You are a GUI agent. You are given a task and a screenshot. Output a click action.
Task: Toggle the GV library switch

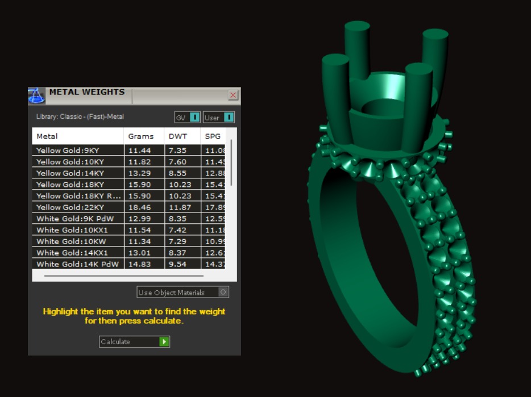[x=194, y=118]
